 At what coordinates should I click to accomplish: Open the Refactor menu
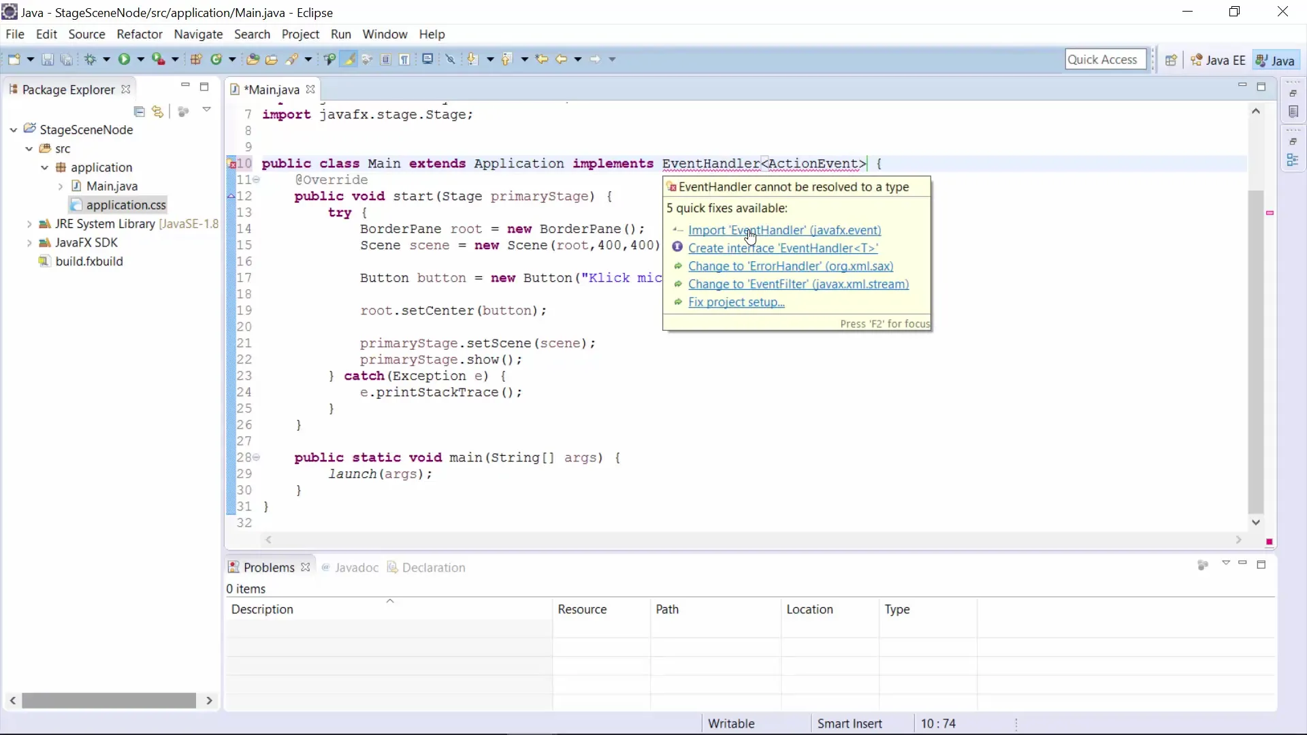coord(140,34)
